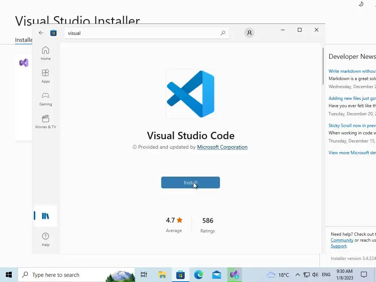Click the orange rating star
The image size is (376, 282).
(x=180, y=220)
